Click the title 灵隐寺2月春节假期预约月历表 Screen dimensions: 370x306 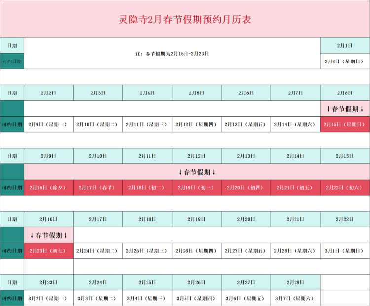[185, 20]
